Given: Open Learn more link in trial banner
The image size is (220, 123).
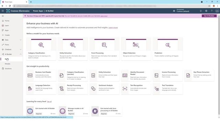Looking at the screenshot, I should (104, 16).
